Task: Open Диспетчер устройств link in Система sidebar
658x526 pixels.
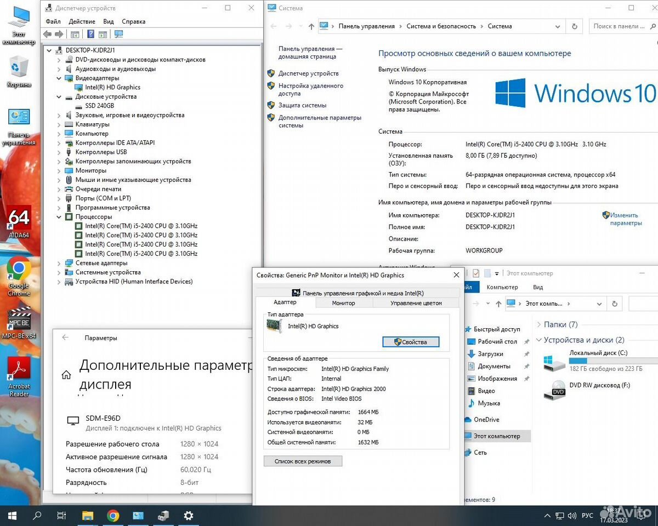Action: pos(308,73)
